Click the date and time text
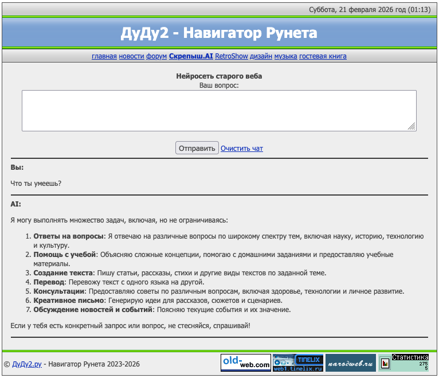The width and height of the screenshot is (439, 378). (x=370, y=9)
